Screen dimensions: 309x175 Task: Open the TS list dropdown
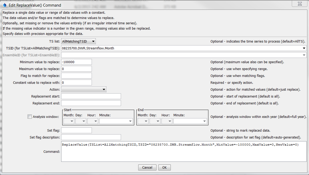coord(78,41)
